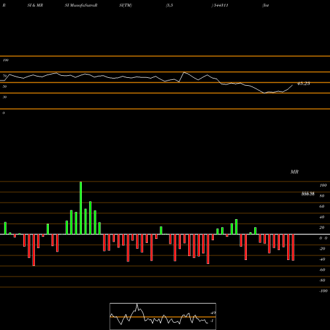Click the current RSI value 45.25

coord(304,83)
